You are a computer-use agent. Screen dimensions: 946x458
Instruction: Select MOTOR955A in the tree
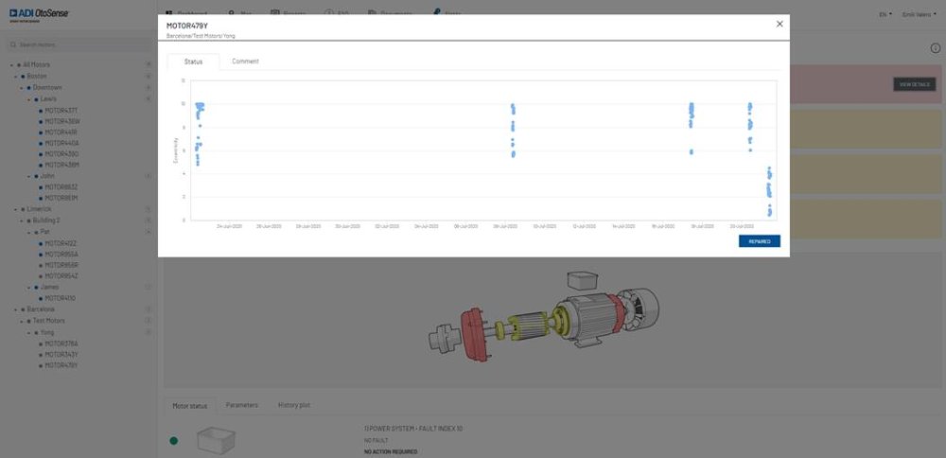[x=61, y=254]
